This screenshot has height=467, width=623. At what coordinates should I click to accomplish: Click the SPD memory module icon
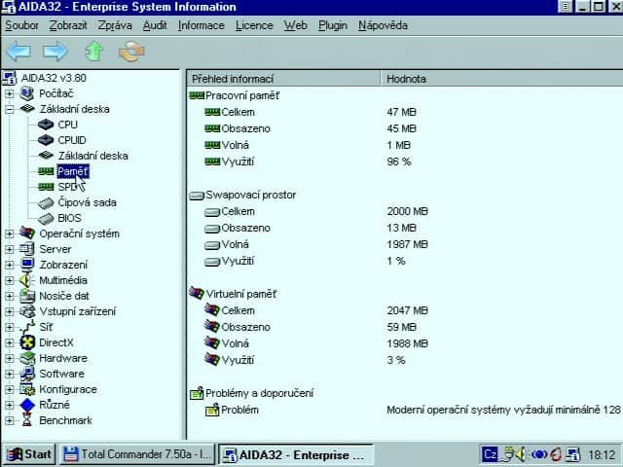tap(46, 187)
